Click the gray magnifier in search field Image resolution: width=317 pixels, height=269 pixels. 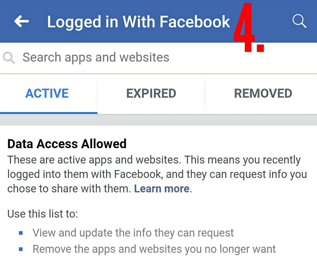click(x=9, y=58)
